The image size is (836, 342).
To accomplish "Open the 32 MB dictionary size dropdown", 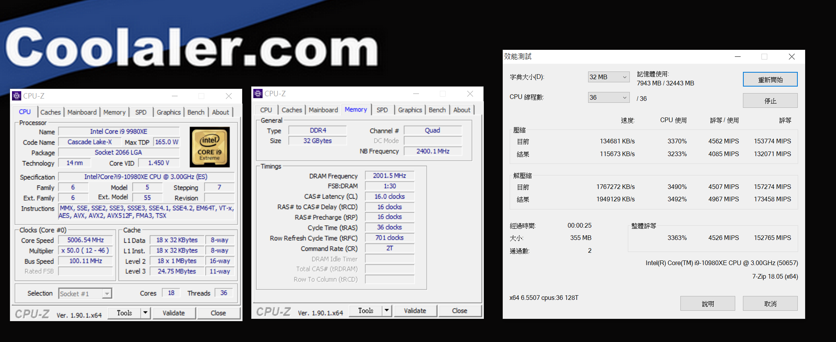I will tap(609, 77).
